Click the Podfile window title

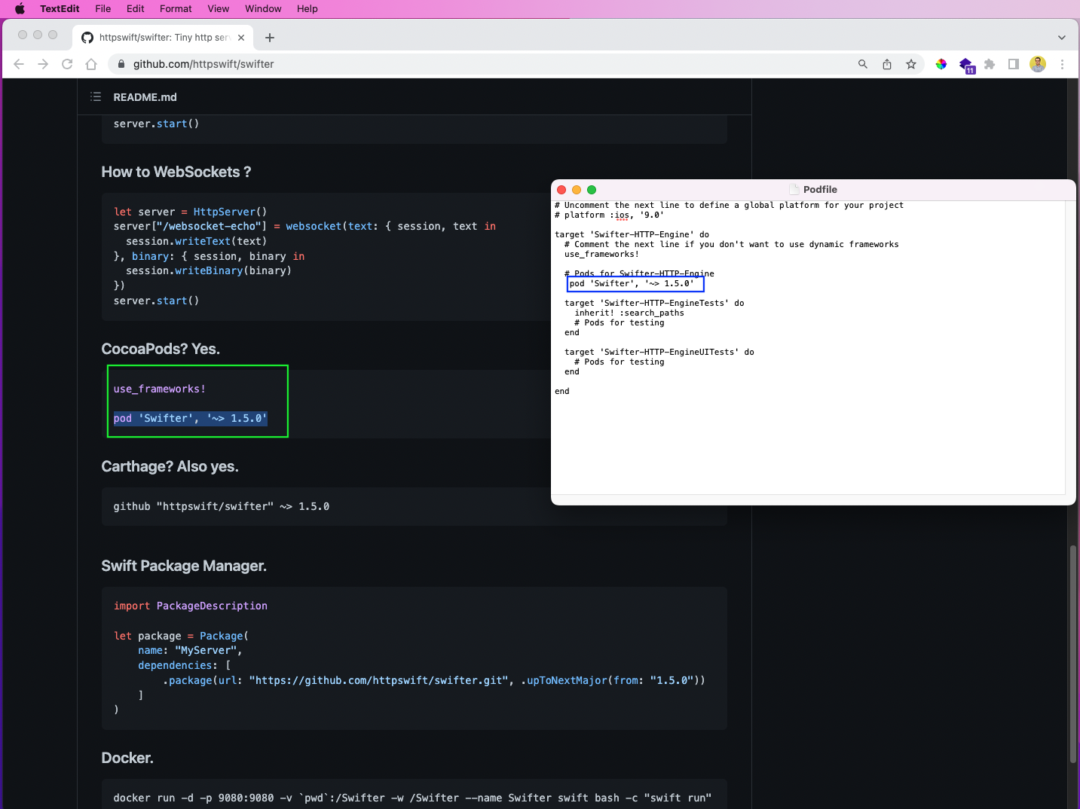[x=820, y=190]
